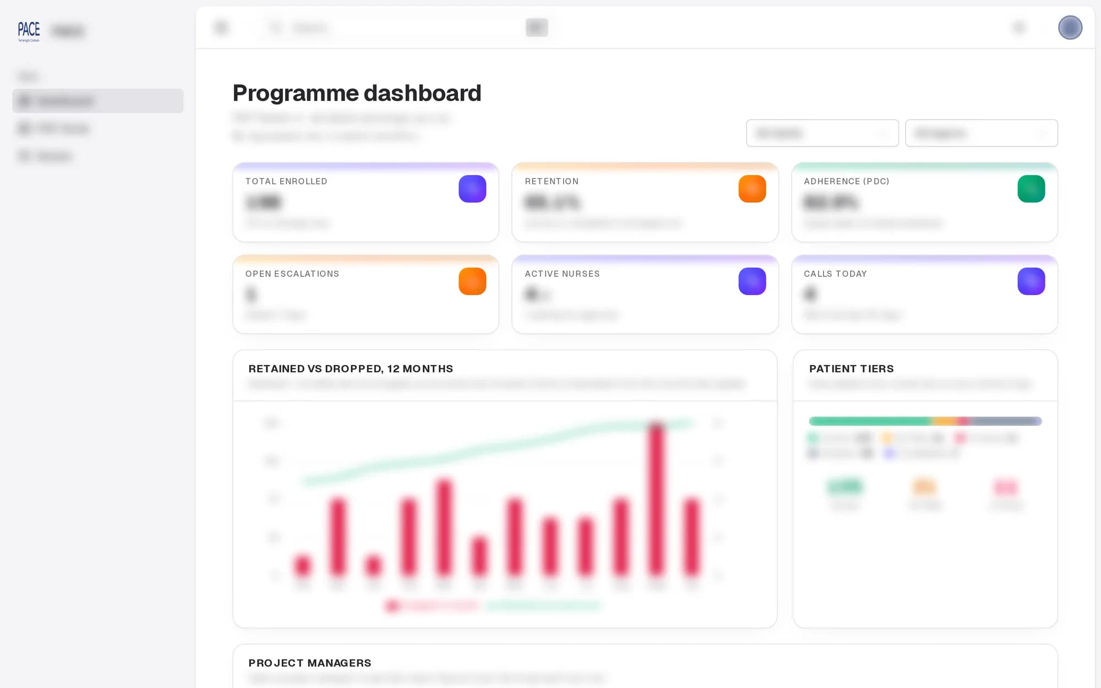Click the purple icon on the Total Enrolled card
1101x688 pixels.
472,189
